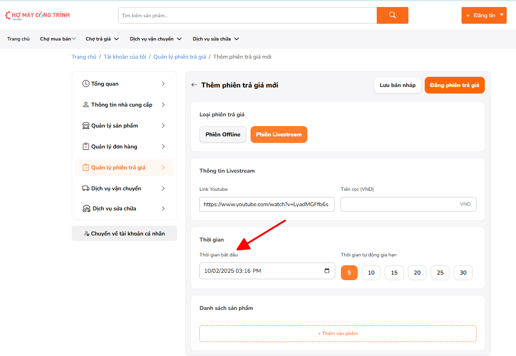Choose 10 minute auto-extend time

[371, 273]
